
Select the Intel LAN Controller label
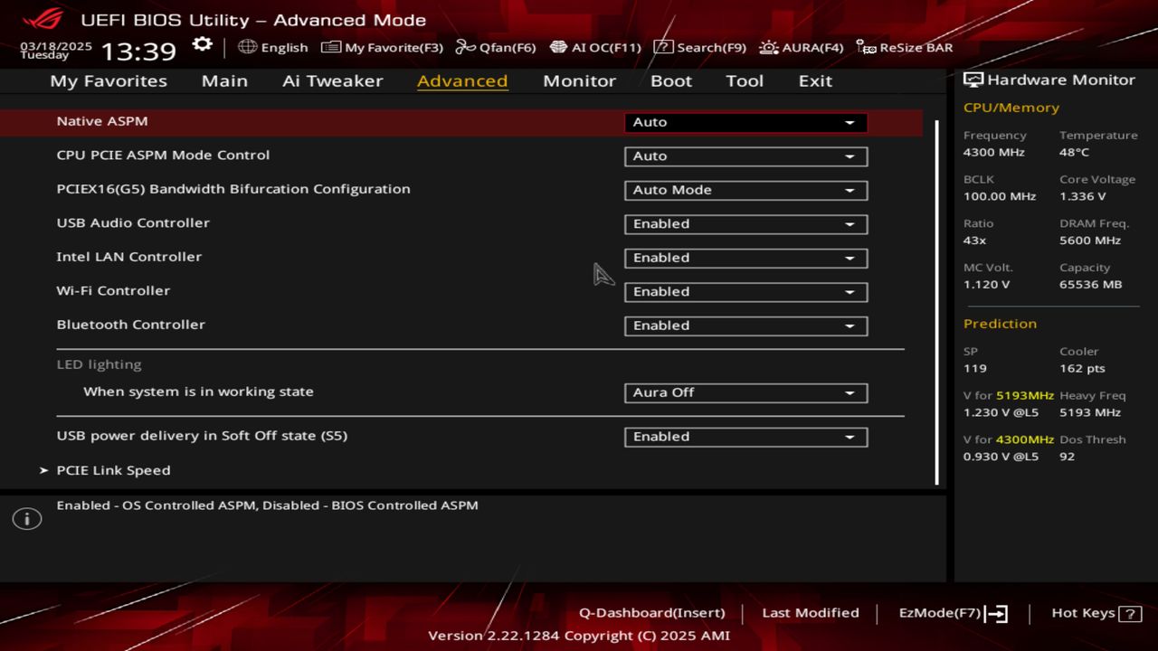point(128,257)
